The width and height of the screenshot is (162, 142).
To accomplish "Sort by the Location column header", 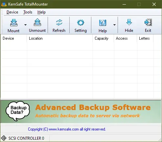I will click(60, 38).
